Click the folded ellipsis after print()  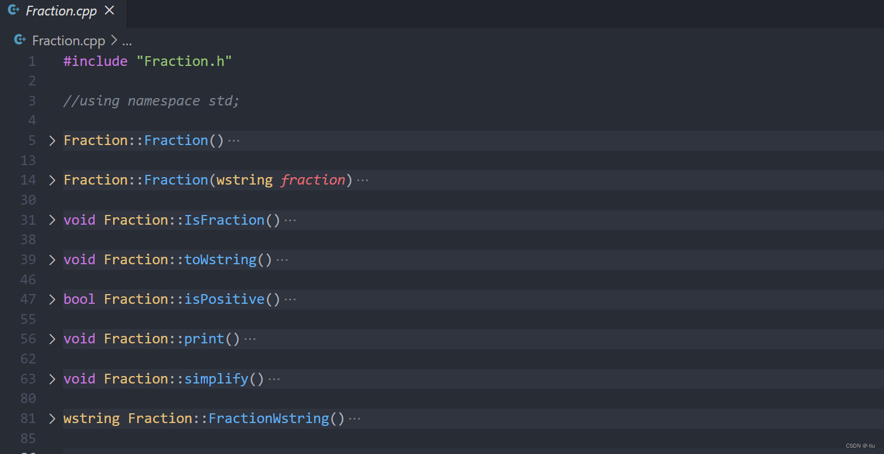pyautogui.click(x=250, y=339)
